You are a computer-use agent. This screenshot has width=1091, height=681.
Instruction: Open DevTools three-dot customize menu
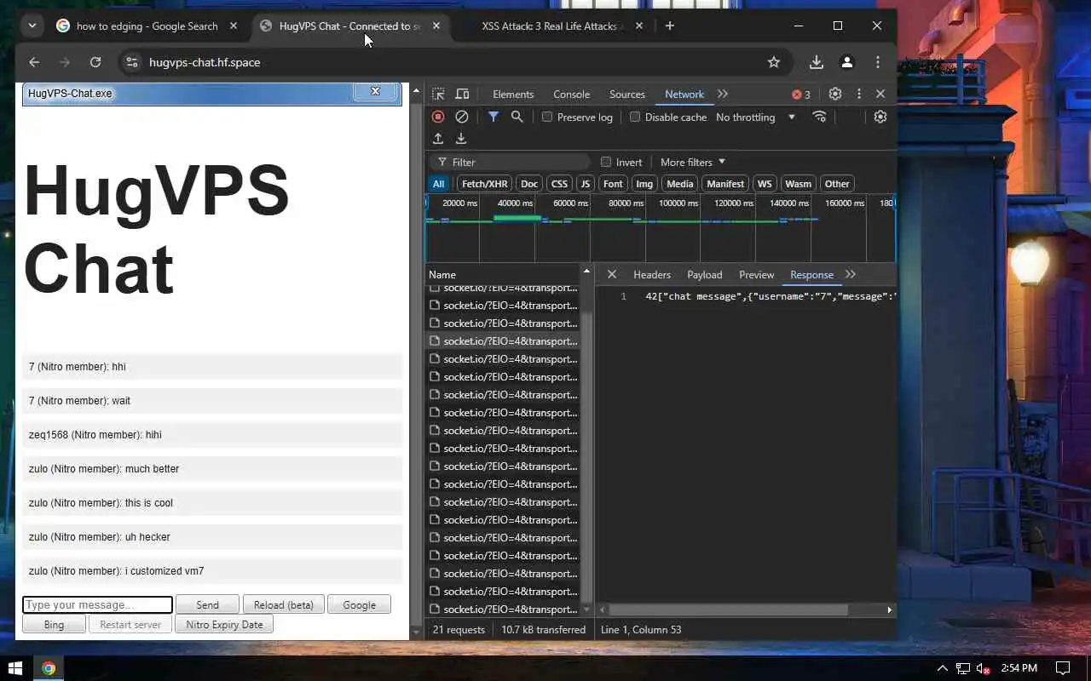(859, 94)
